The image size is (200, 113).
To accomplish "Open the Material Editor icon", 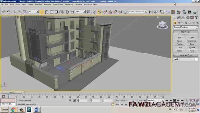I will pyautogui.click(x=179, y=12).
